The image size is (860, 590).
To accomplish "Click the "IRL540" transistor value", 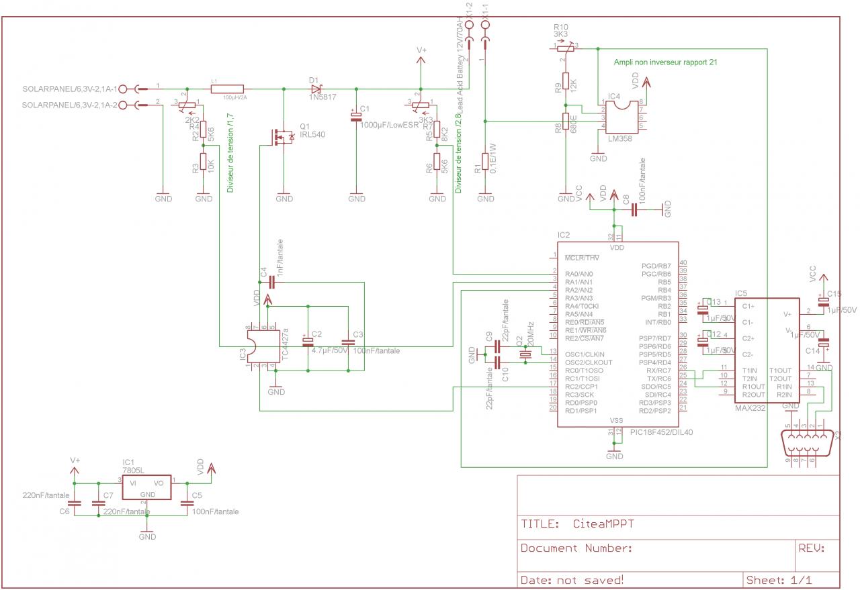I will [312, 134].
